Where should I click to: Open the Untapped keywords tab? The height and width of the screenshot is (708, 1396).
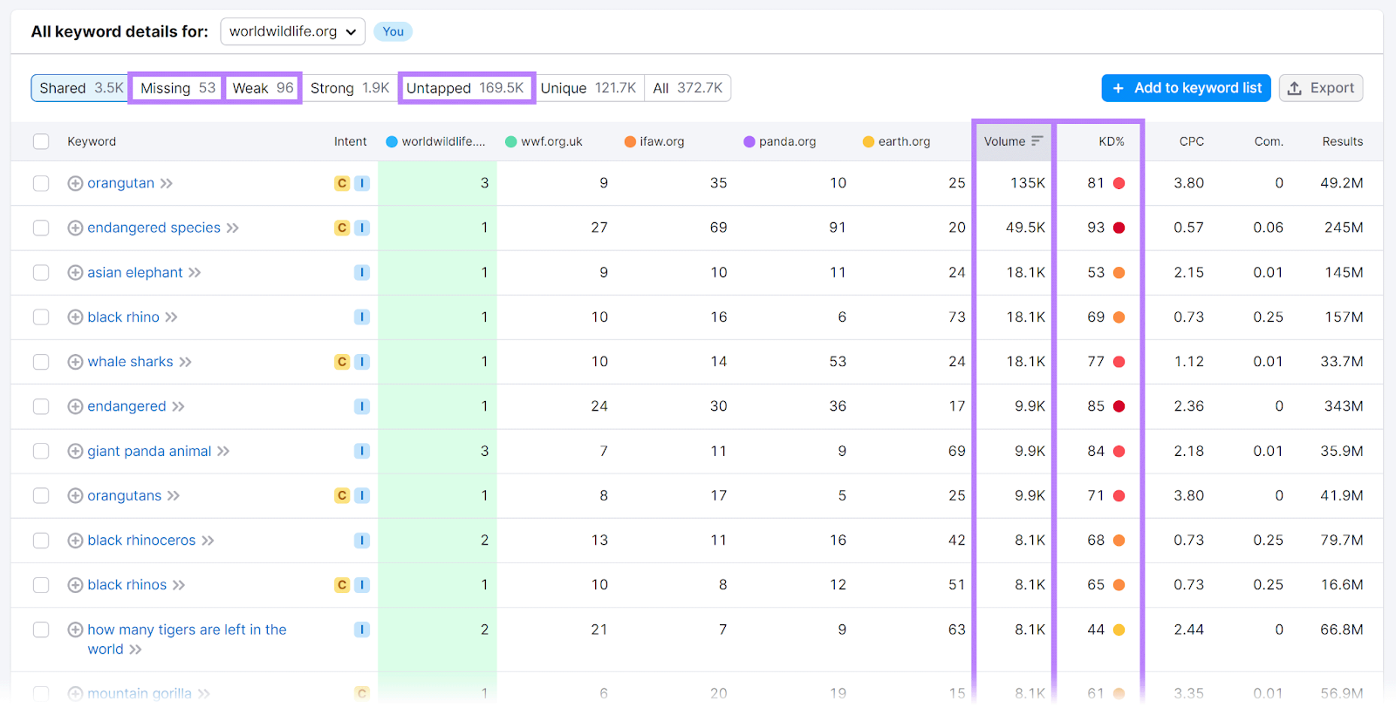click(466, 88)
